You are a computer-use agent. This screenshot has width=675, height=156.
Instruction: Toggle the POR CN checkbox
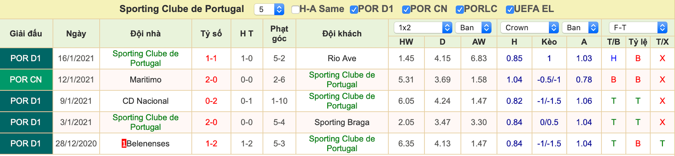pos(406,10)
